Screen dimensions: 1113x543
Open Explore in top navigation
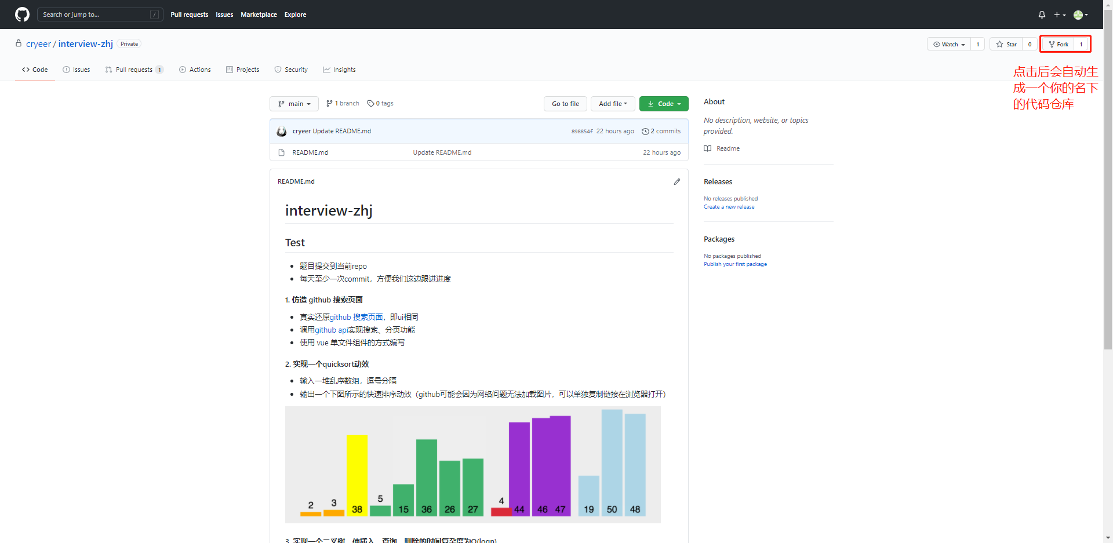point(295,14)
